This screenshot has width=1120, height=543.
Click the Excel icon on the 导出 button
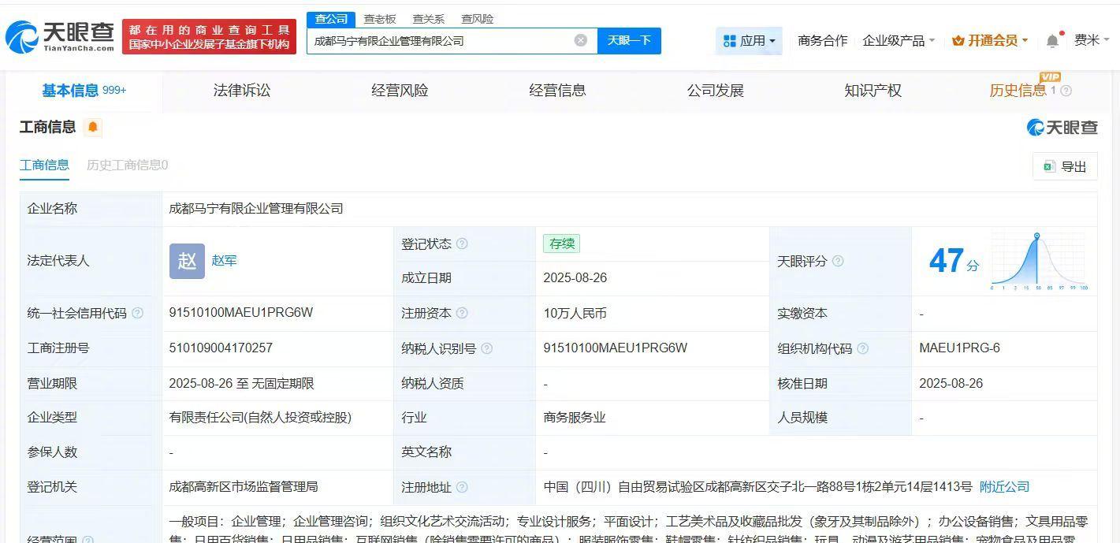pyautogui.click(x=1049, y=166)
